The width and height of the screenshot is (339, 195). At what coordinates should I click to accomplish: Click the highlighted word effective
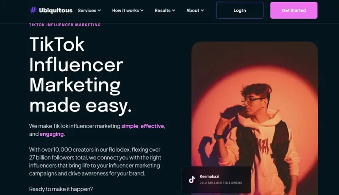[x=152, y=126]
